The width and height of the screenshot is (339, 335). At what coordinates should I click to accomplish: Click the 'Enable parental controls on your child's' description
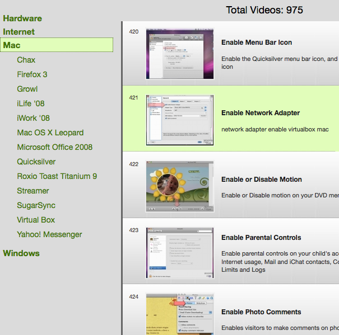pyautogui.click(x=280, y=262)
